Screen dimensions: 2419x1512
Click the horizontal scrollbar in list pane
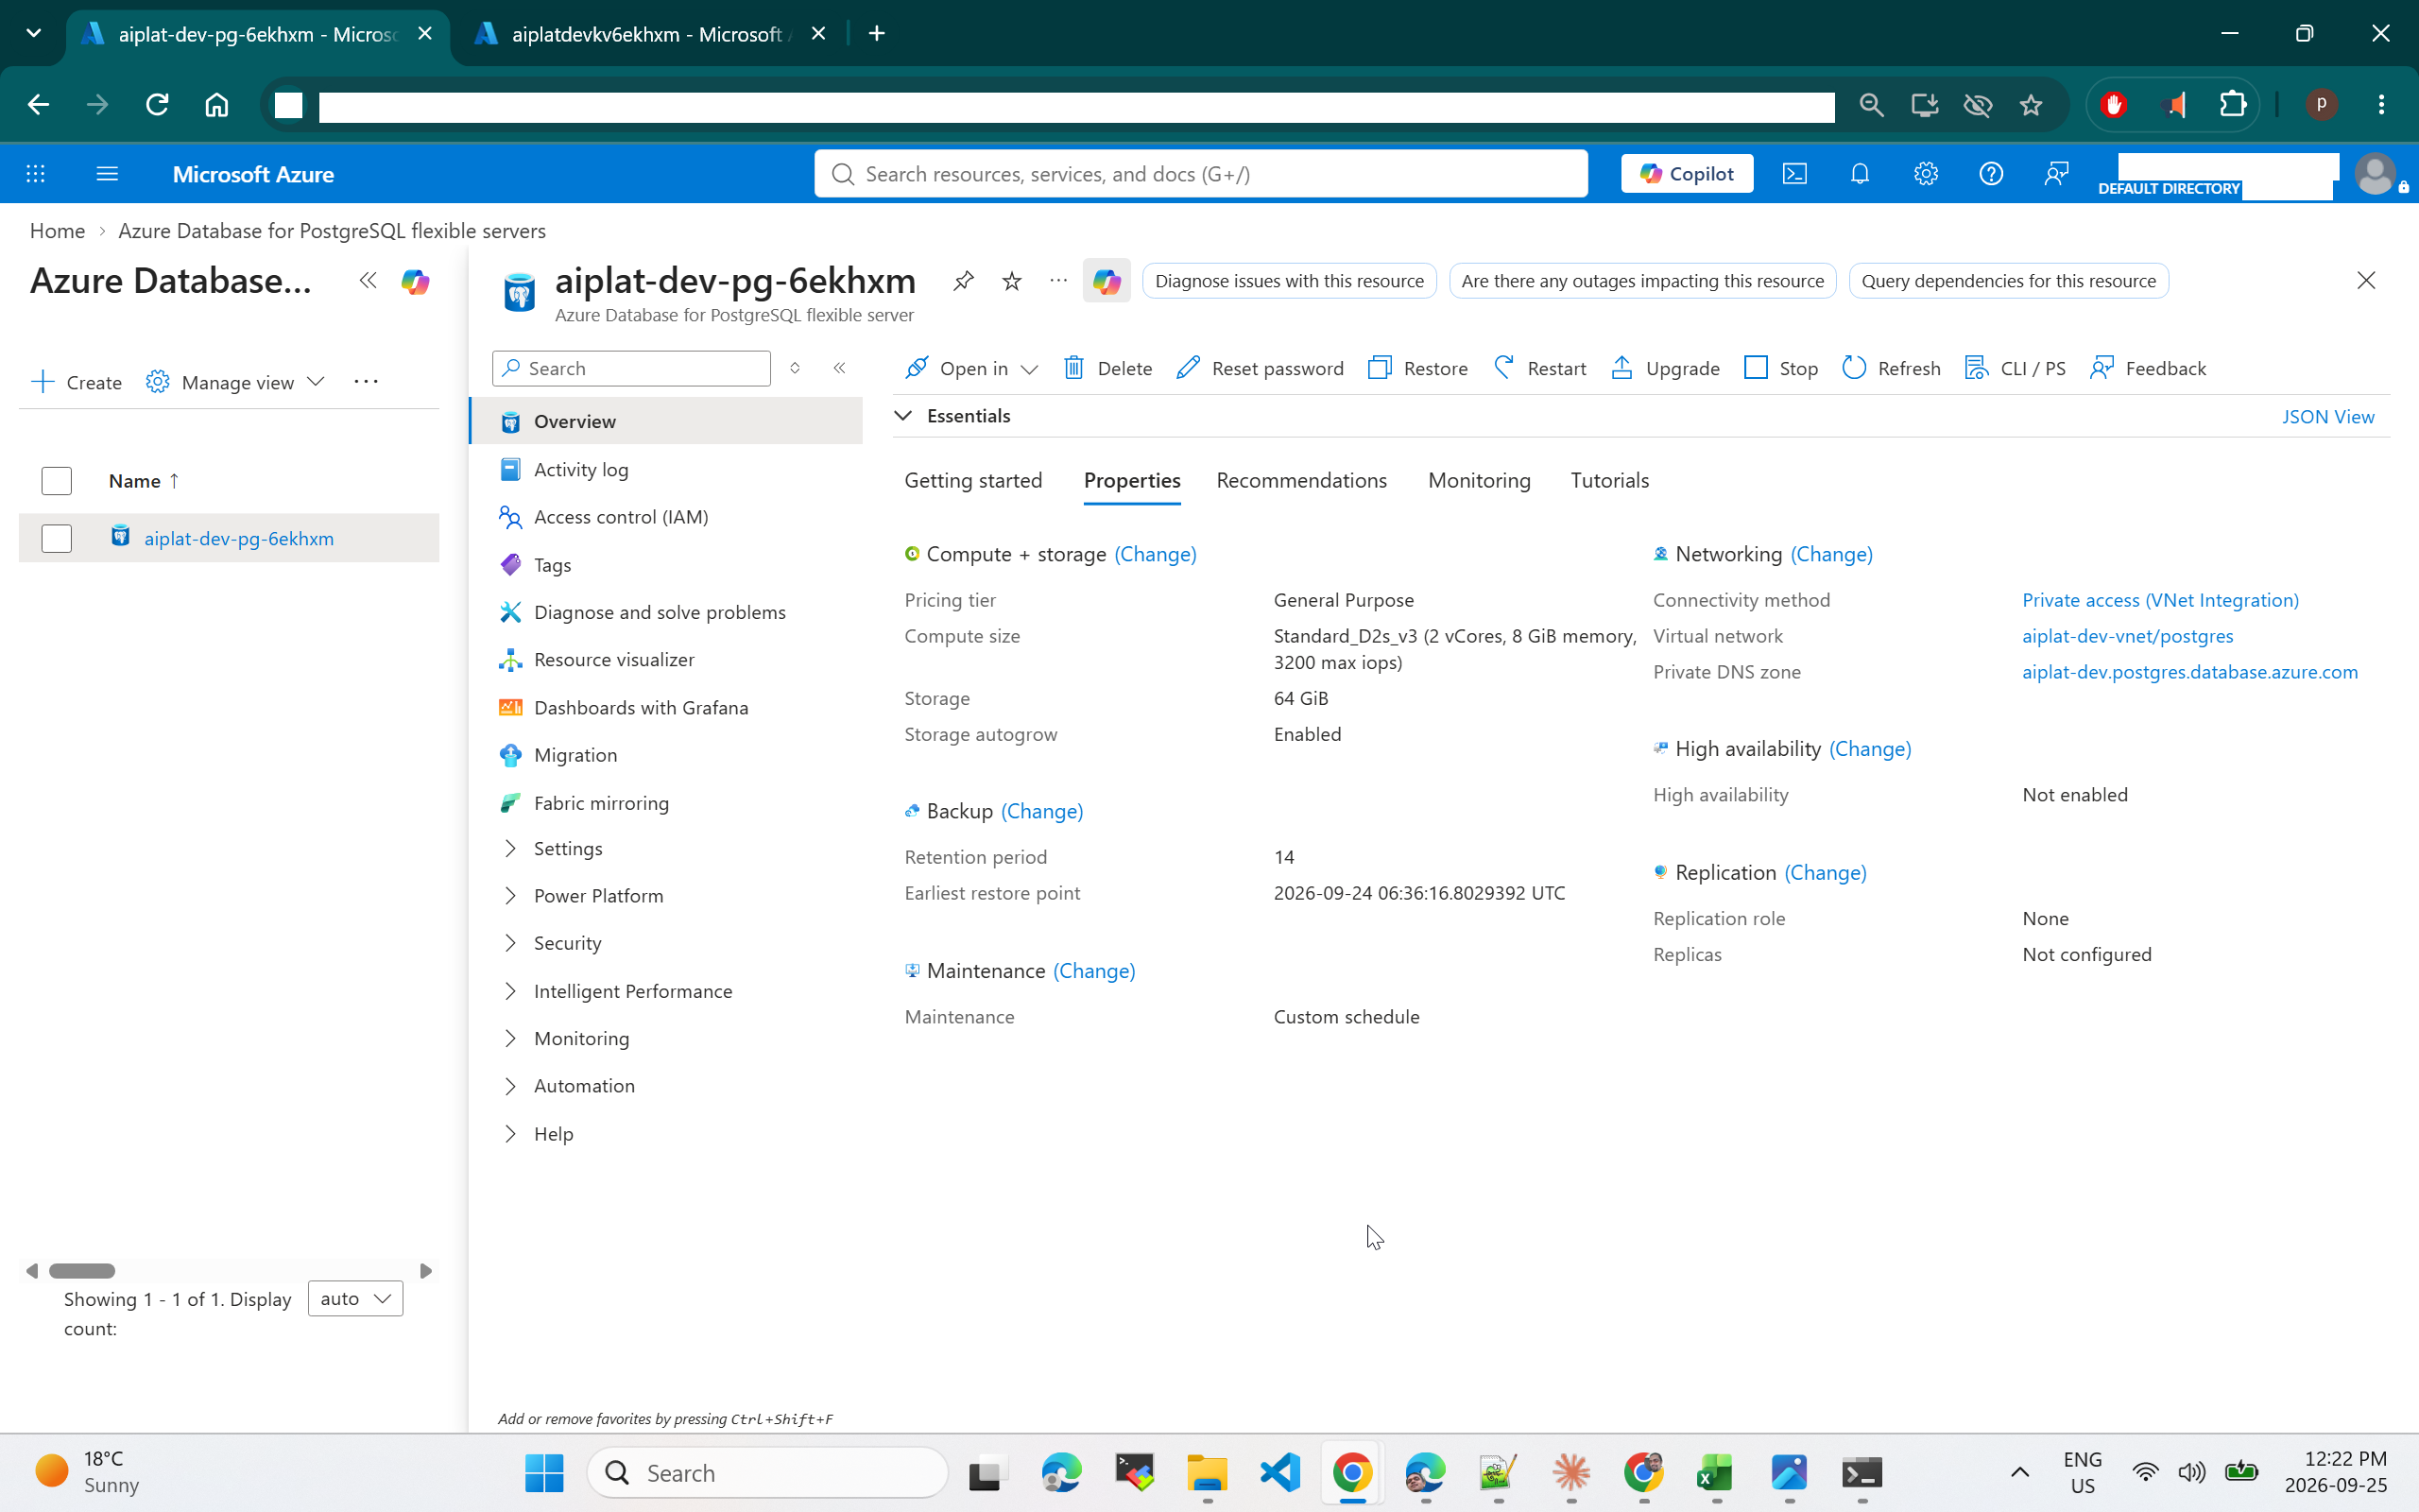click(82, 1271)
